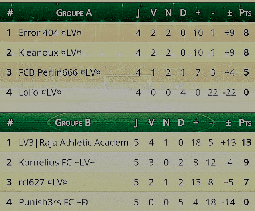The height and width of the screenshot is (211, 255).
Task: Click the Error 404 ¤LV¤ team name
Action: point(50,33)
